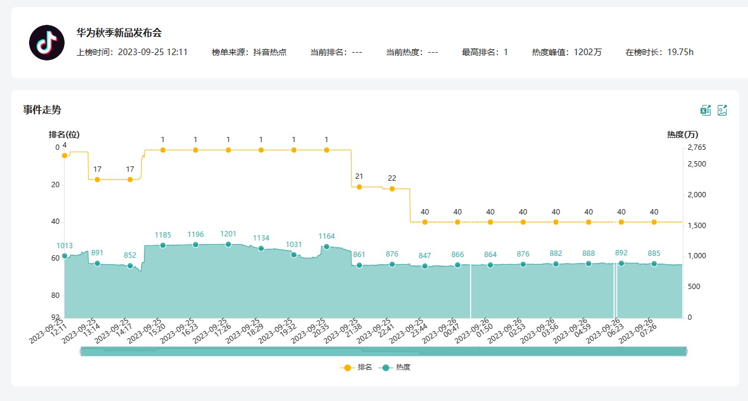The height and width of the screenshot is (401, 748).
Task: Click the 事件走势 section heading
Action: pyautogui.click(x=42, y=110)
